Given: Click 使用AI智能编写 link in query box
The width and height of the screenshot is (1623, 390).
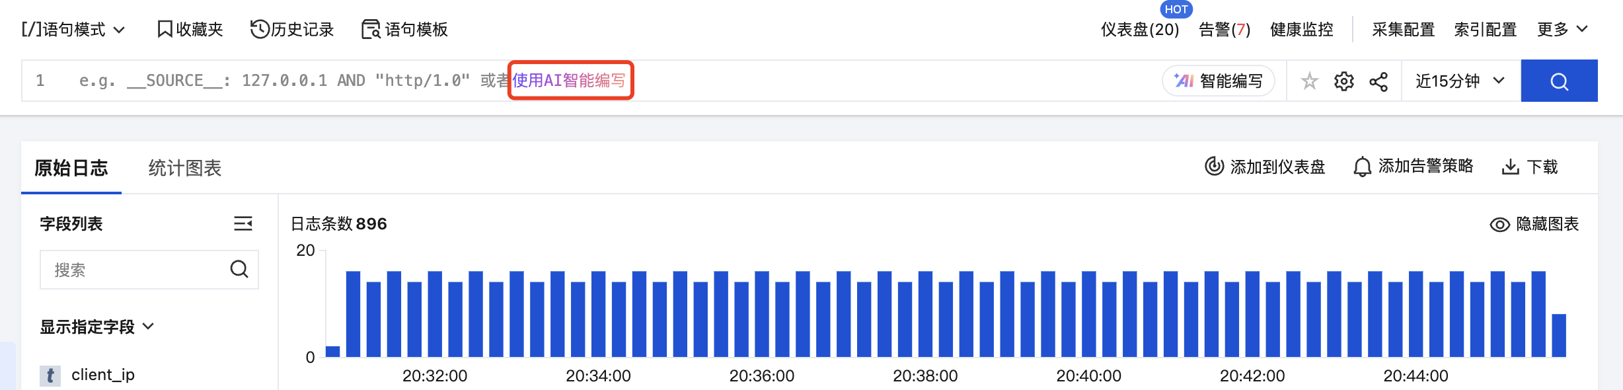Looking at the screenshot, I should coord(570,81).
